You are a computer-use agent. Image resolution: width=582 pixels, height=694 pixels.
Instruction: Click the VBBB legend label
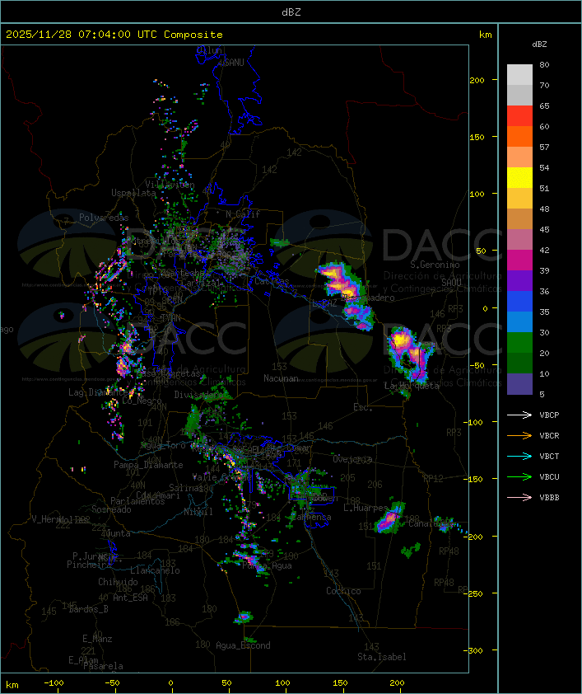549,498
